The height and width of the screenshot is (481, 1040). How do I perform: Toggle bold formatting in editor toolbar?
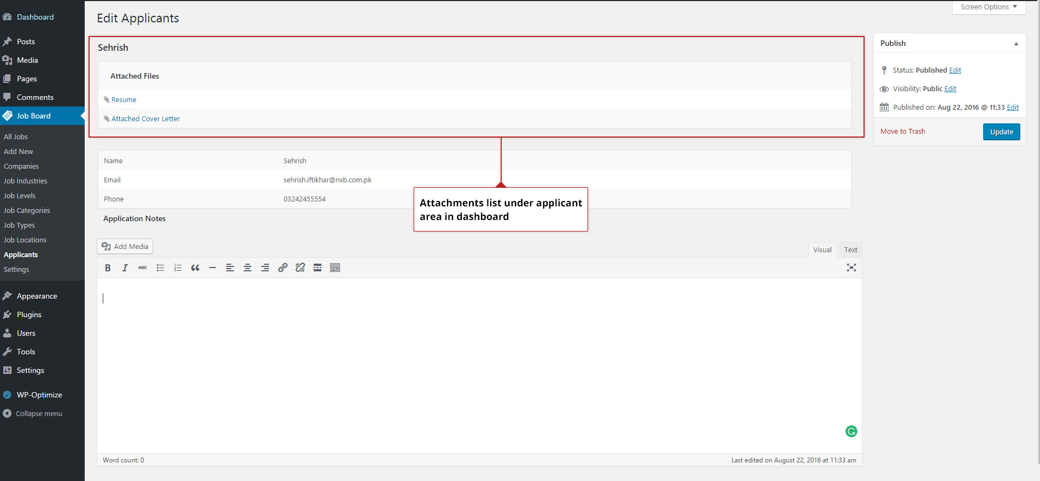pos(108,268)
